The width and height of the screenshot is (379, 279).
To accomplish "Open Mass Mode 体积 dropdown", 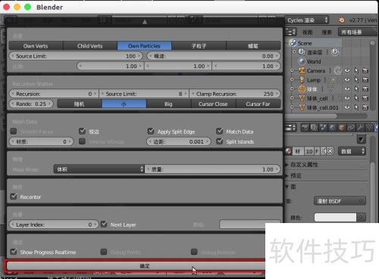I will [99, 169].
